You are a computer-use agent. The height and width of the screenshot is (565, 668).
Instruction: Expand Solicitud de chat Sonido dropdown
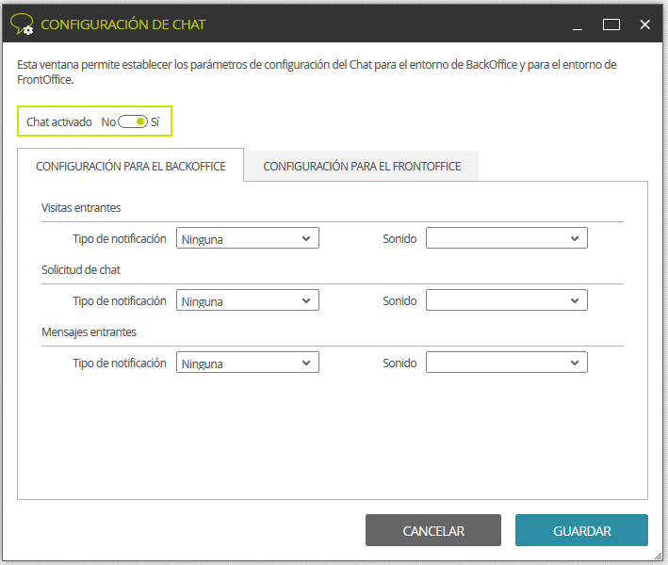(507, 300)
